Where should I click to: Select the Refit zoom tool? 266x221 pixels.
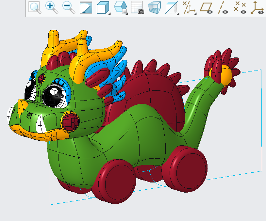click(34, 7)
